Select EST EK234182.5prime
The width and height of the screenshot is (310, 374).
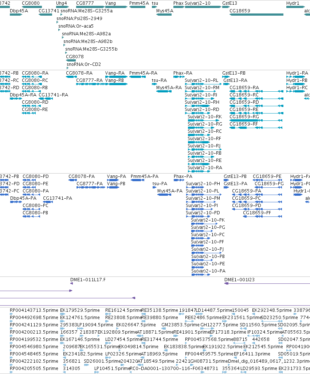tap(83, 354)
